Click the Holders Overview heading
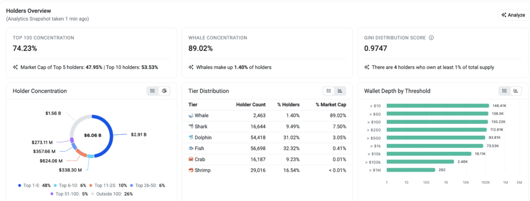530x201 pixels. pos(28,11)
